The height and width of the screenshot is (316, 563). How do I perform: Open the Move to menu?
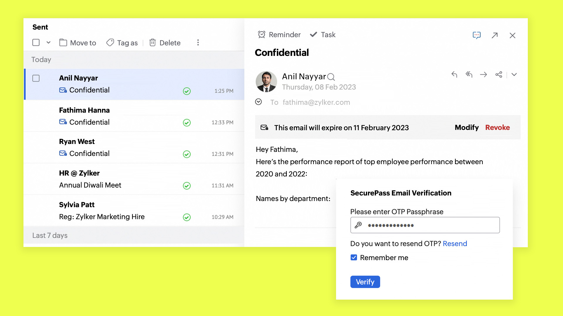click(78, 43)
